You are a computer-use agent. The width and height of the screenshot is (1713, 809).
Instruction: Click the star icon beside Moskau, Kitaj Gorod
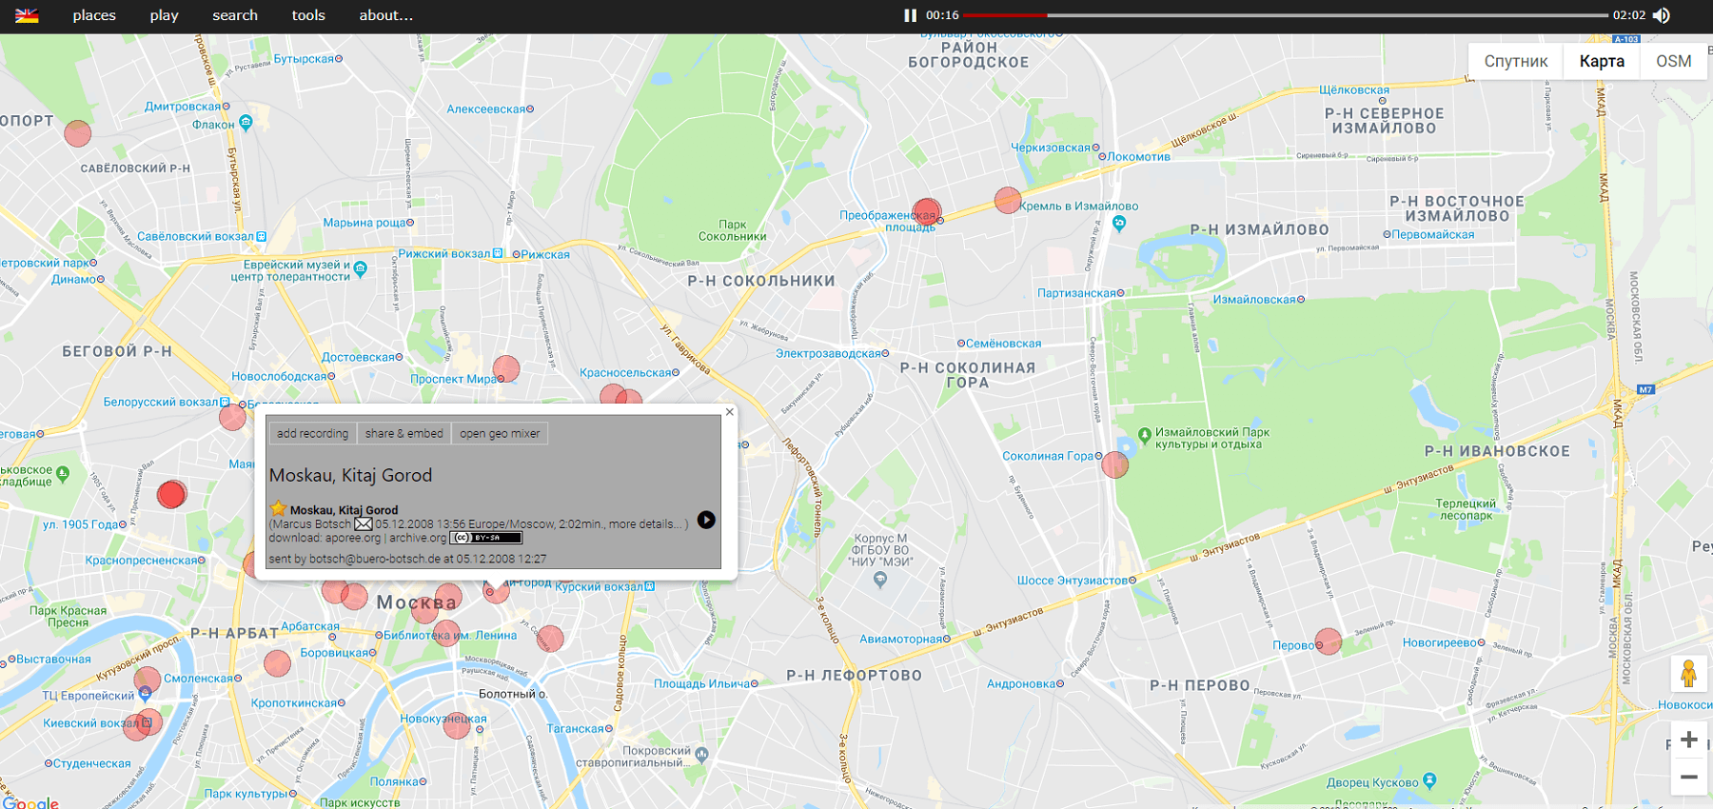coord(278,509)
